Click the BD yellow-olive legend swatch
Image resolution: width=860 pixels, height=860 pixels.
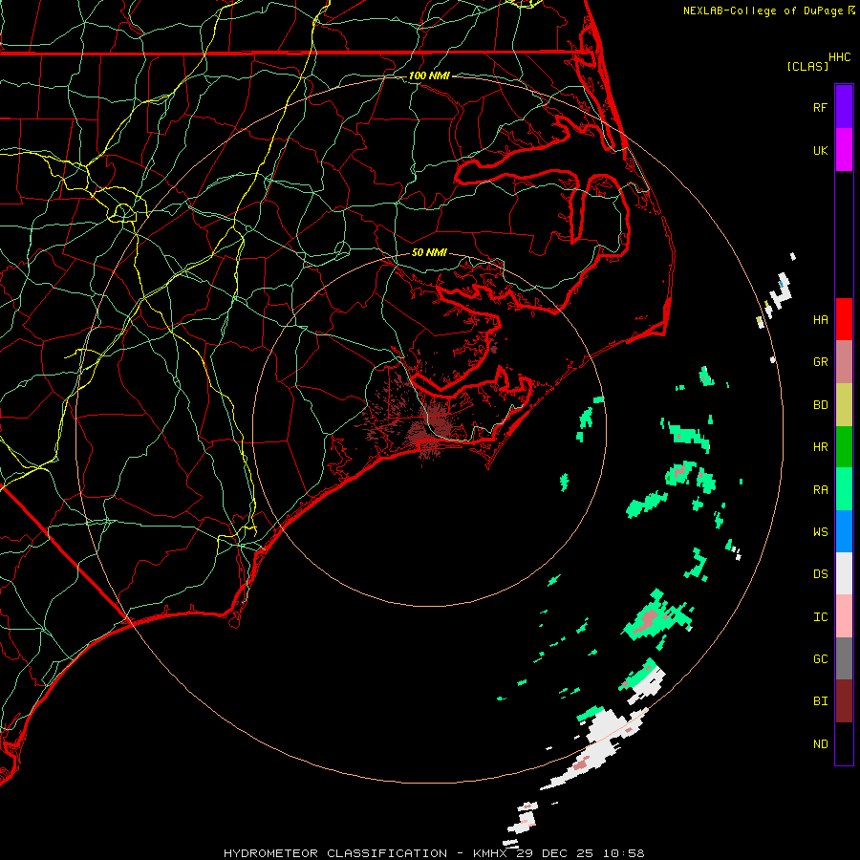coord(844,404)
